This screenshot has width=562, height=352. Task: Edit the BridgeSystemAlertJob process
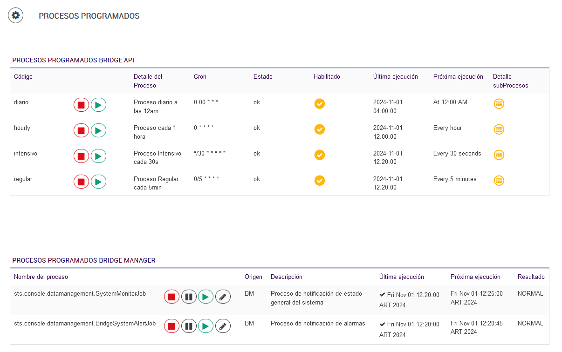223,326
